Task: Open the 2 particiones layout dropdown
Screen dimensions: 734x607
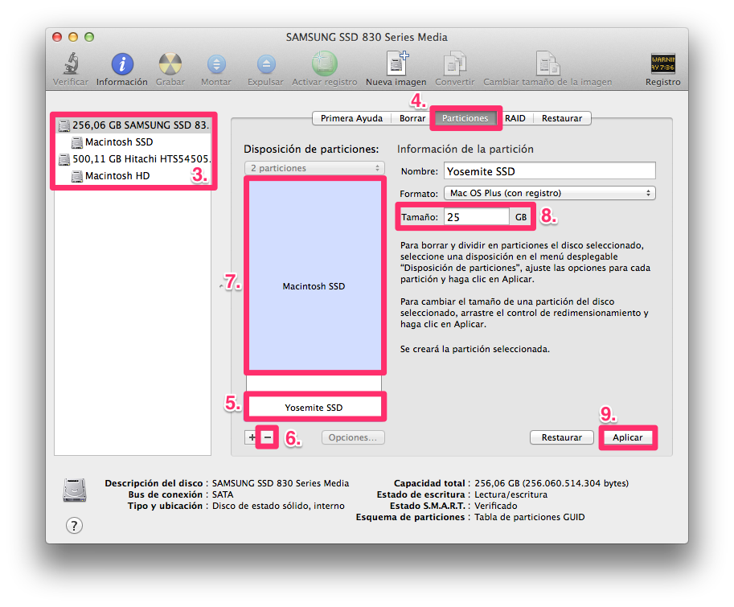Action: (314, 168)
